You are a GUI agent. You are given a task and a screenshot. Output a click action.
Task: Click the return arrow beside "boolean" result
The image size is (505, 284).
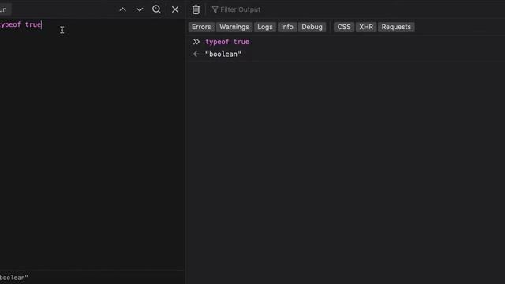coord(196,54)
